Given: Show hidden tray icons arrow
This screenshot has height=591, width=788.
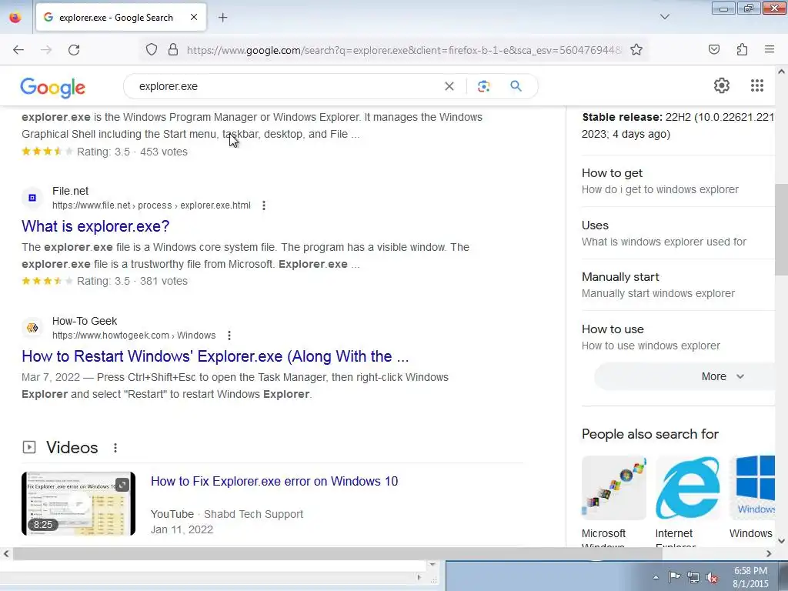Looking at the screenshot, I should click(x=656, y=577).
